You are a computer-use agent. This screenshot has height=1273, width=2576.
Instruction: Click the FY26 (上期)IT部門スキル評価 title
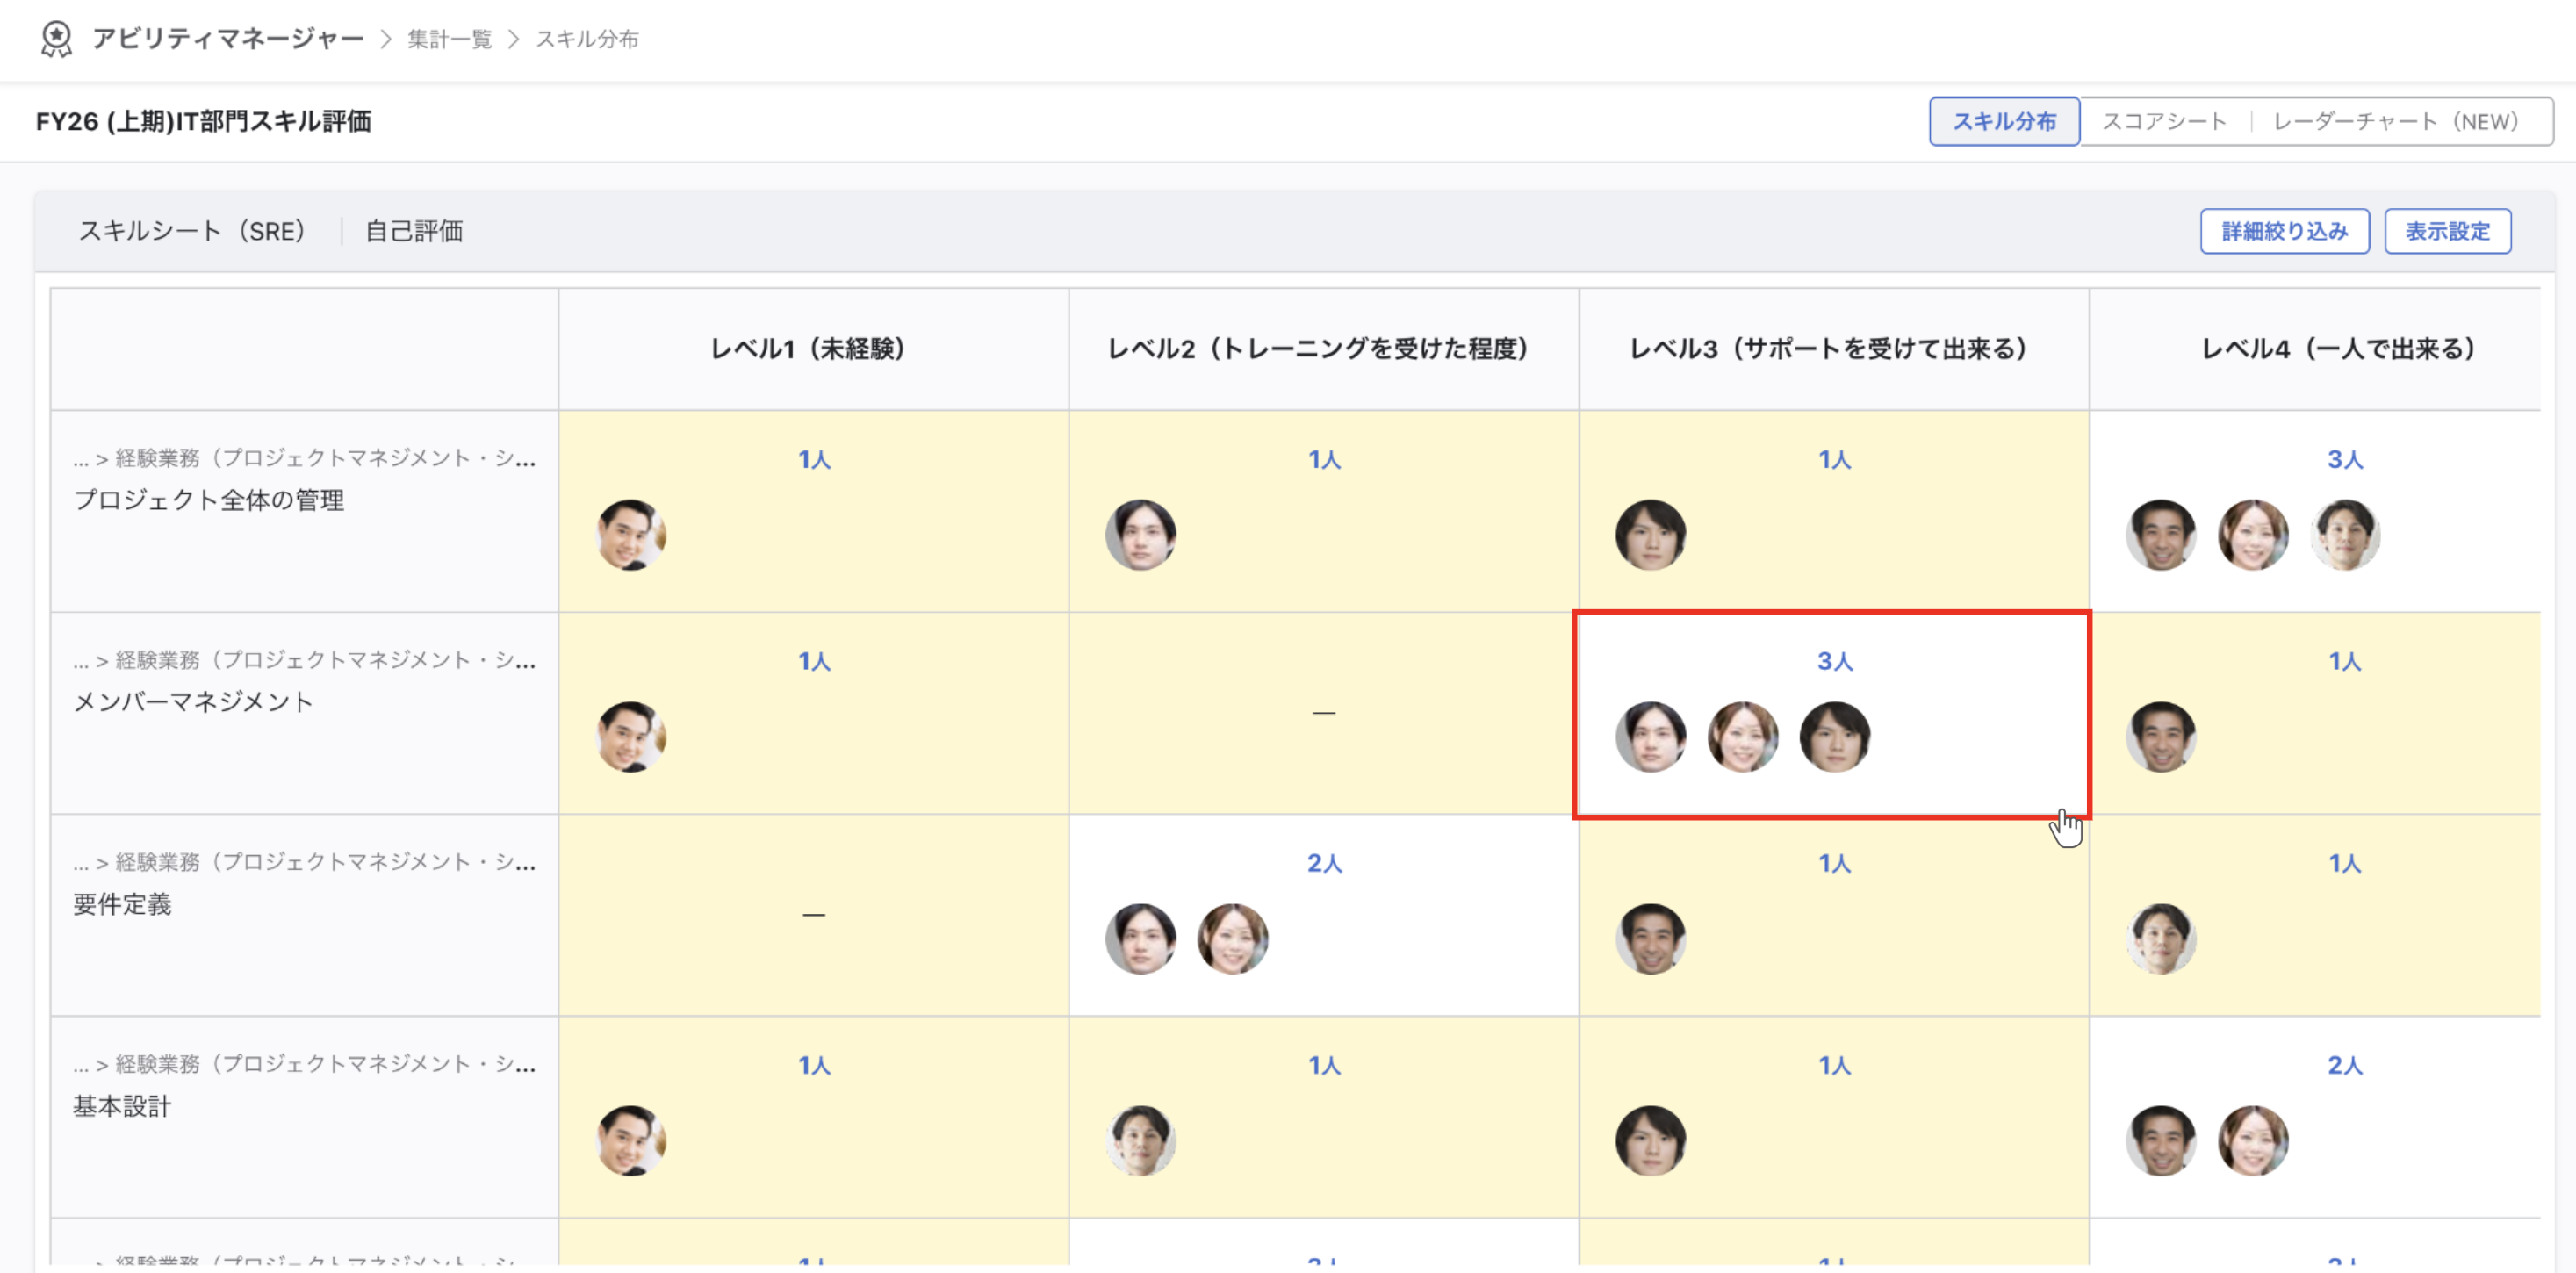point(204,121)
